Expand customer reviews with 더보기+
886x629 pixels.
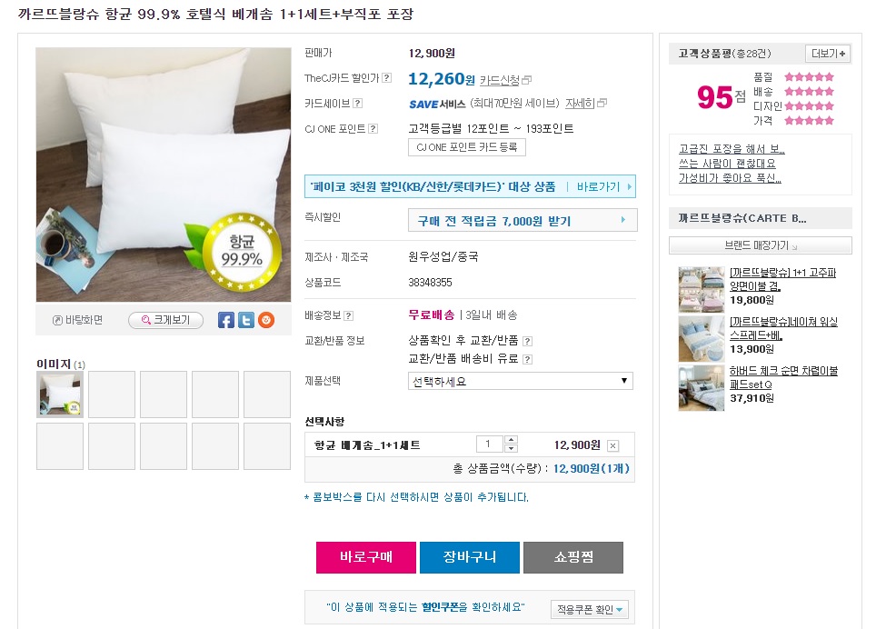pos(828,54)
